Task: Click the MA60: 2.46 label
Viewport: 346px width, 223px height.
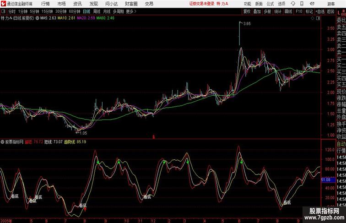Action: pyautogui.click(x=105, y=18)
